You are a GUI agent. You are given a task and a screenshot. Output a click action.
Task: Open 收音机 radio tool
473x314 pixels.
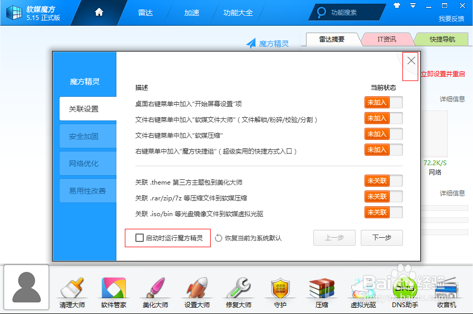(447, 292)
